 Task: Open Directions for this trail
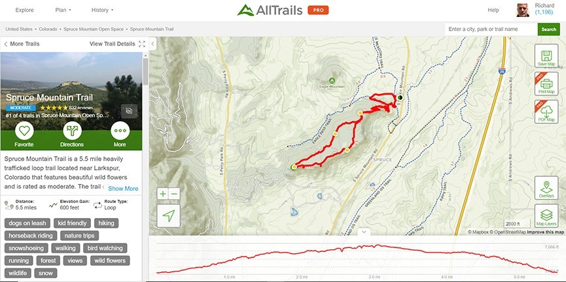click(72, 131)
